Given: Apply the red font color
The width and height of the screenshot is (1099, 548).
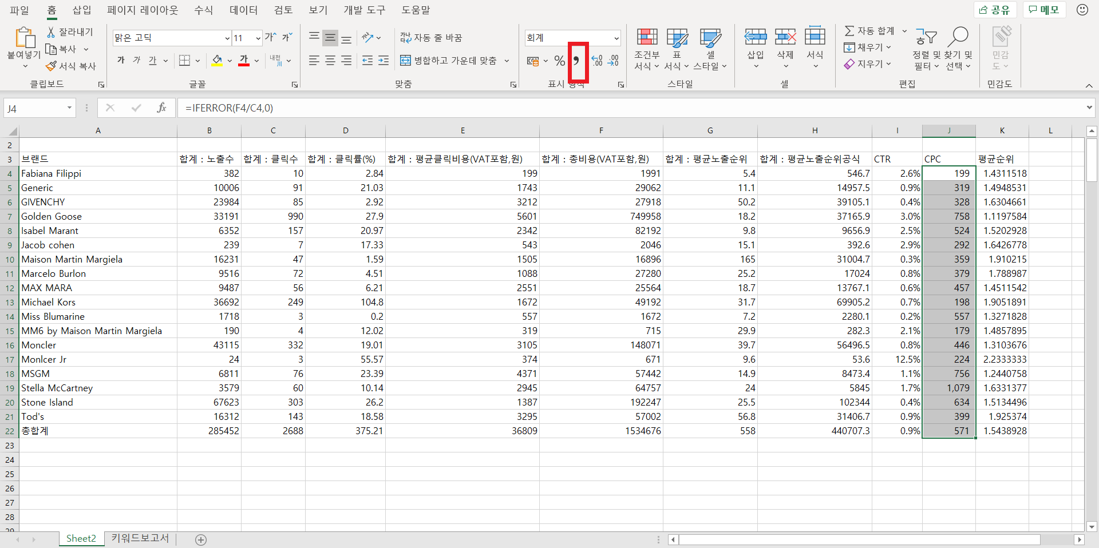Looking at the screenshot, I should pos(244,60).
